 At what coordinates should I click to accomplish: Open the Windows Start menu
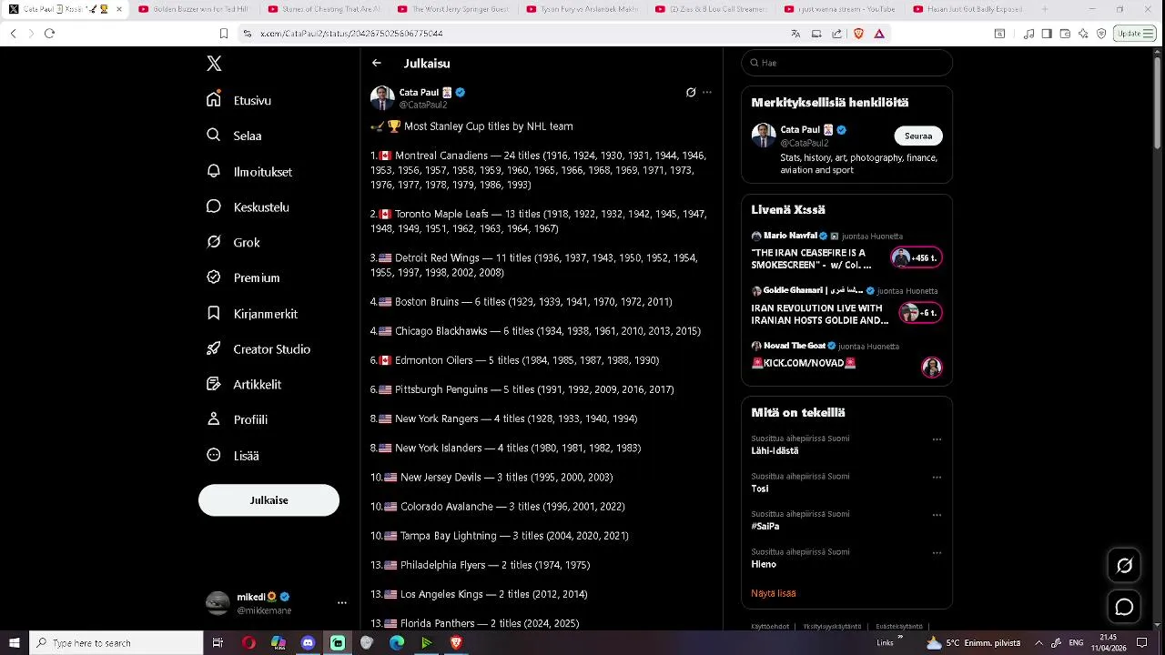pos(14,642)
